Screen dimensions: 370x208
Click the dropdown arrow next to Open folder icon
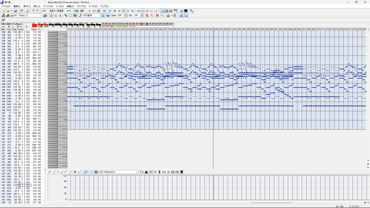click(11, 11)
